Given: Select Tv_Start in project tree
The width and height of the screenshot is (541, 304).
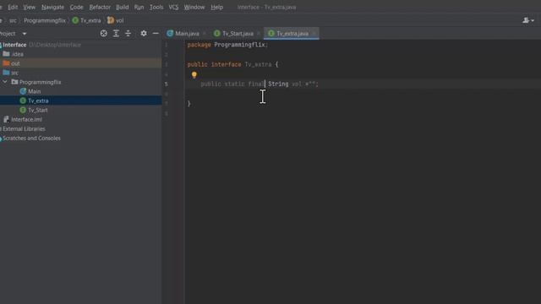Looking at the screenshot, I should pos(37,110).
